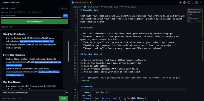The width and height of the screenshot is (204, 101).
Task: Open the TalentMatchApp-package.json citation link
Action: click(x=36, y=41)
